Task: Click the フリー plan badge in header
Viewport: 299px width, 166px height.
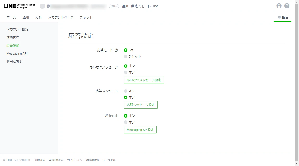Action: tap(114, 6)
